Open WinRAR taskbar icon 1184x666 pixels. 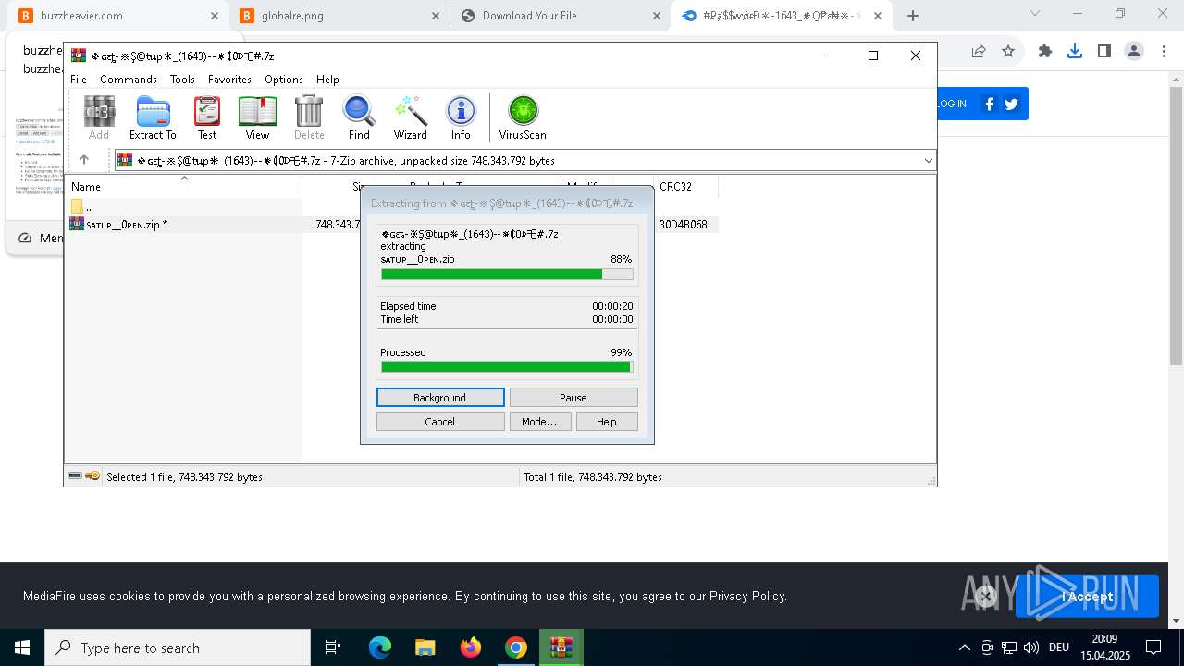point(561,647)
